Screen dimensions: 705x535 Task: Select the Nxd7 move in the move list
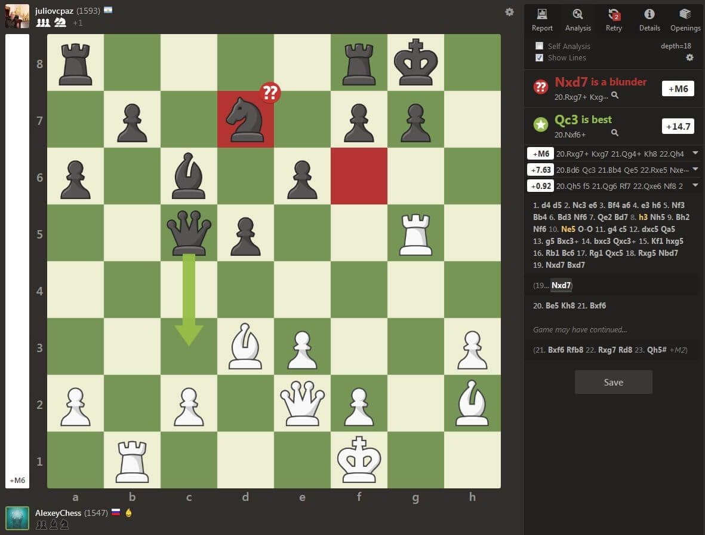561,285
